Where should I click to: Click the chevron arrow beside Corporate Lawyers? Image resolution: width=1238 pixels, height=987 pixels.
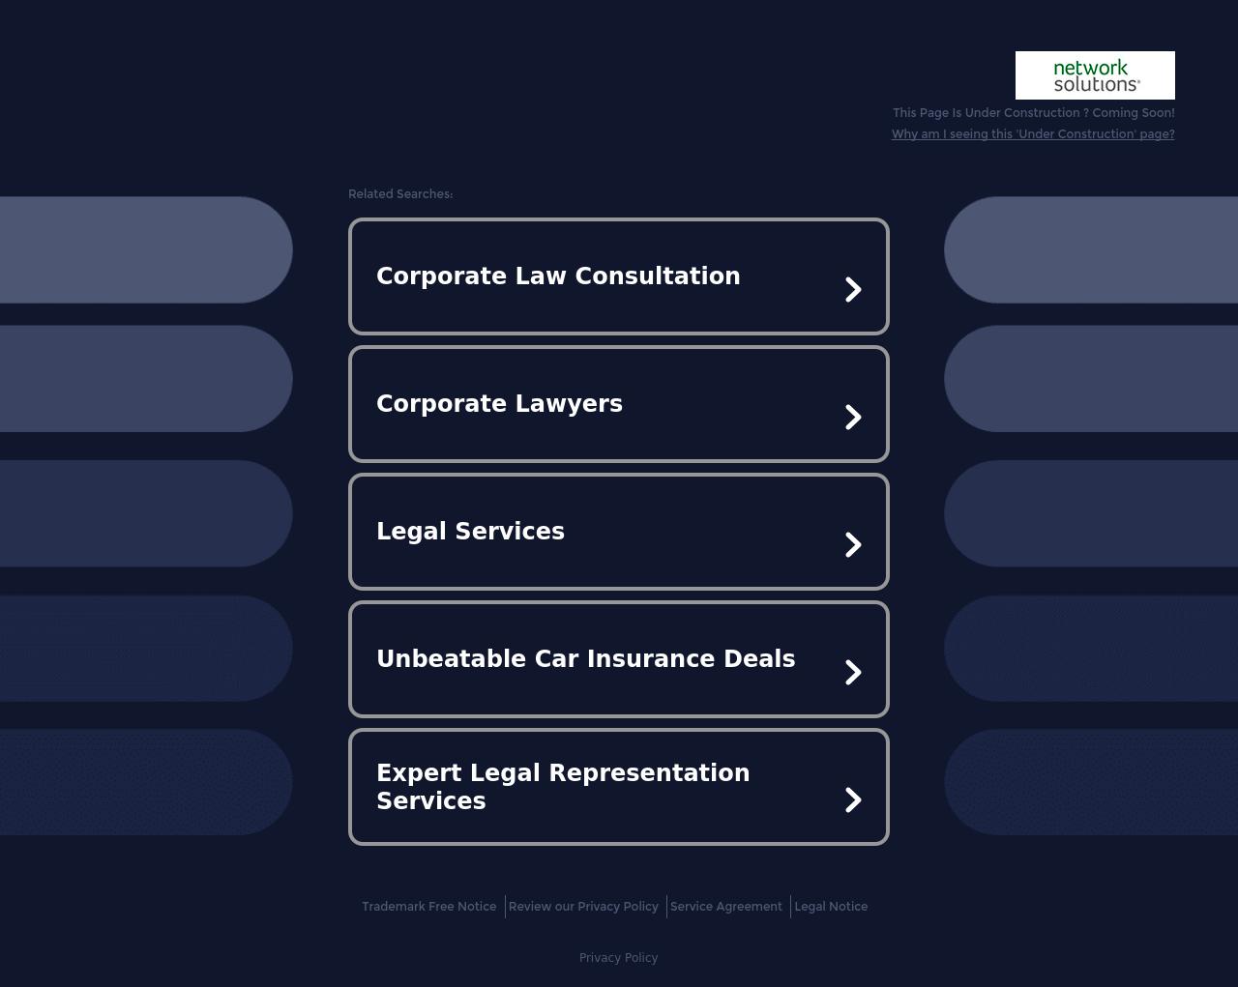point(854,417)
